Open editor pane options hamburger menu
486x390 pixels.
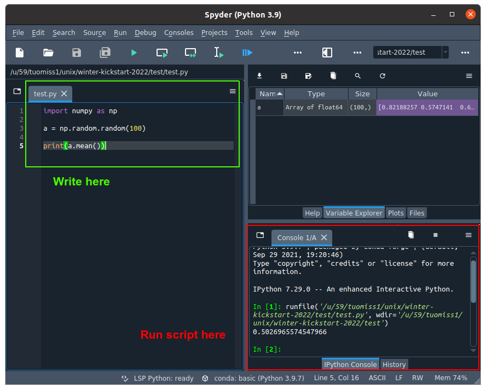(233, 91)
